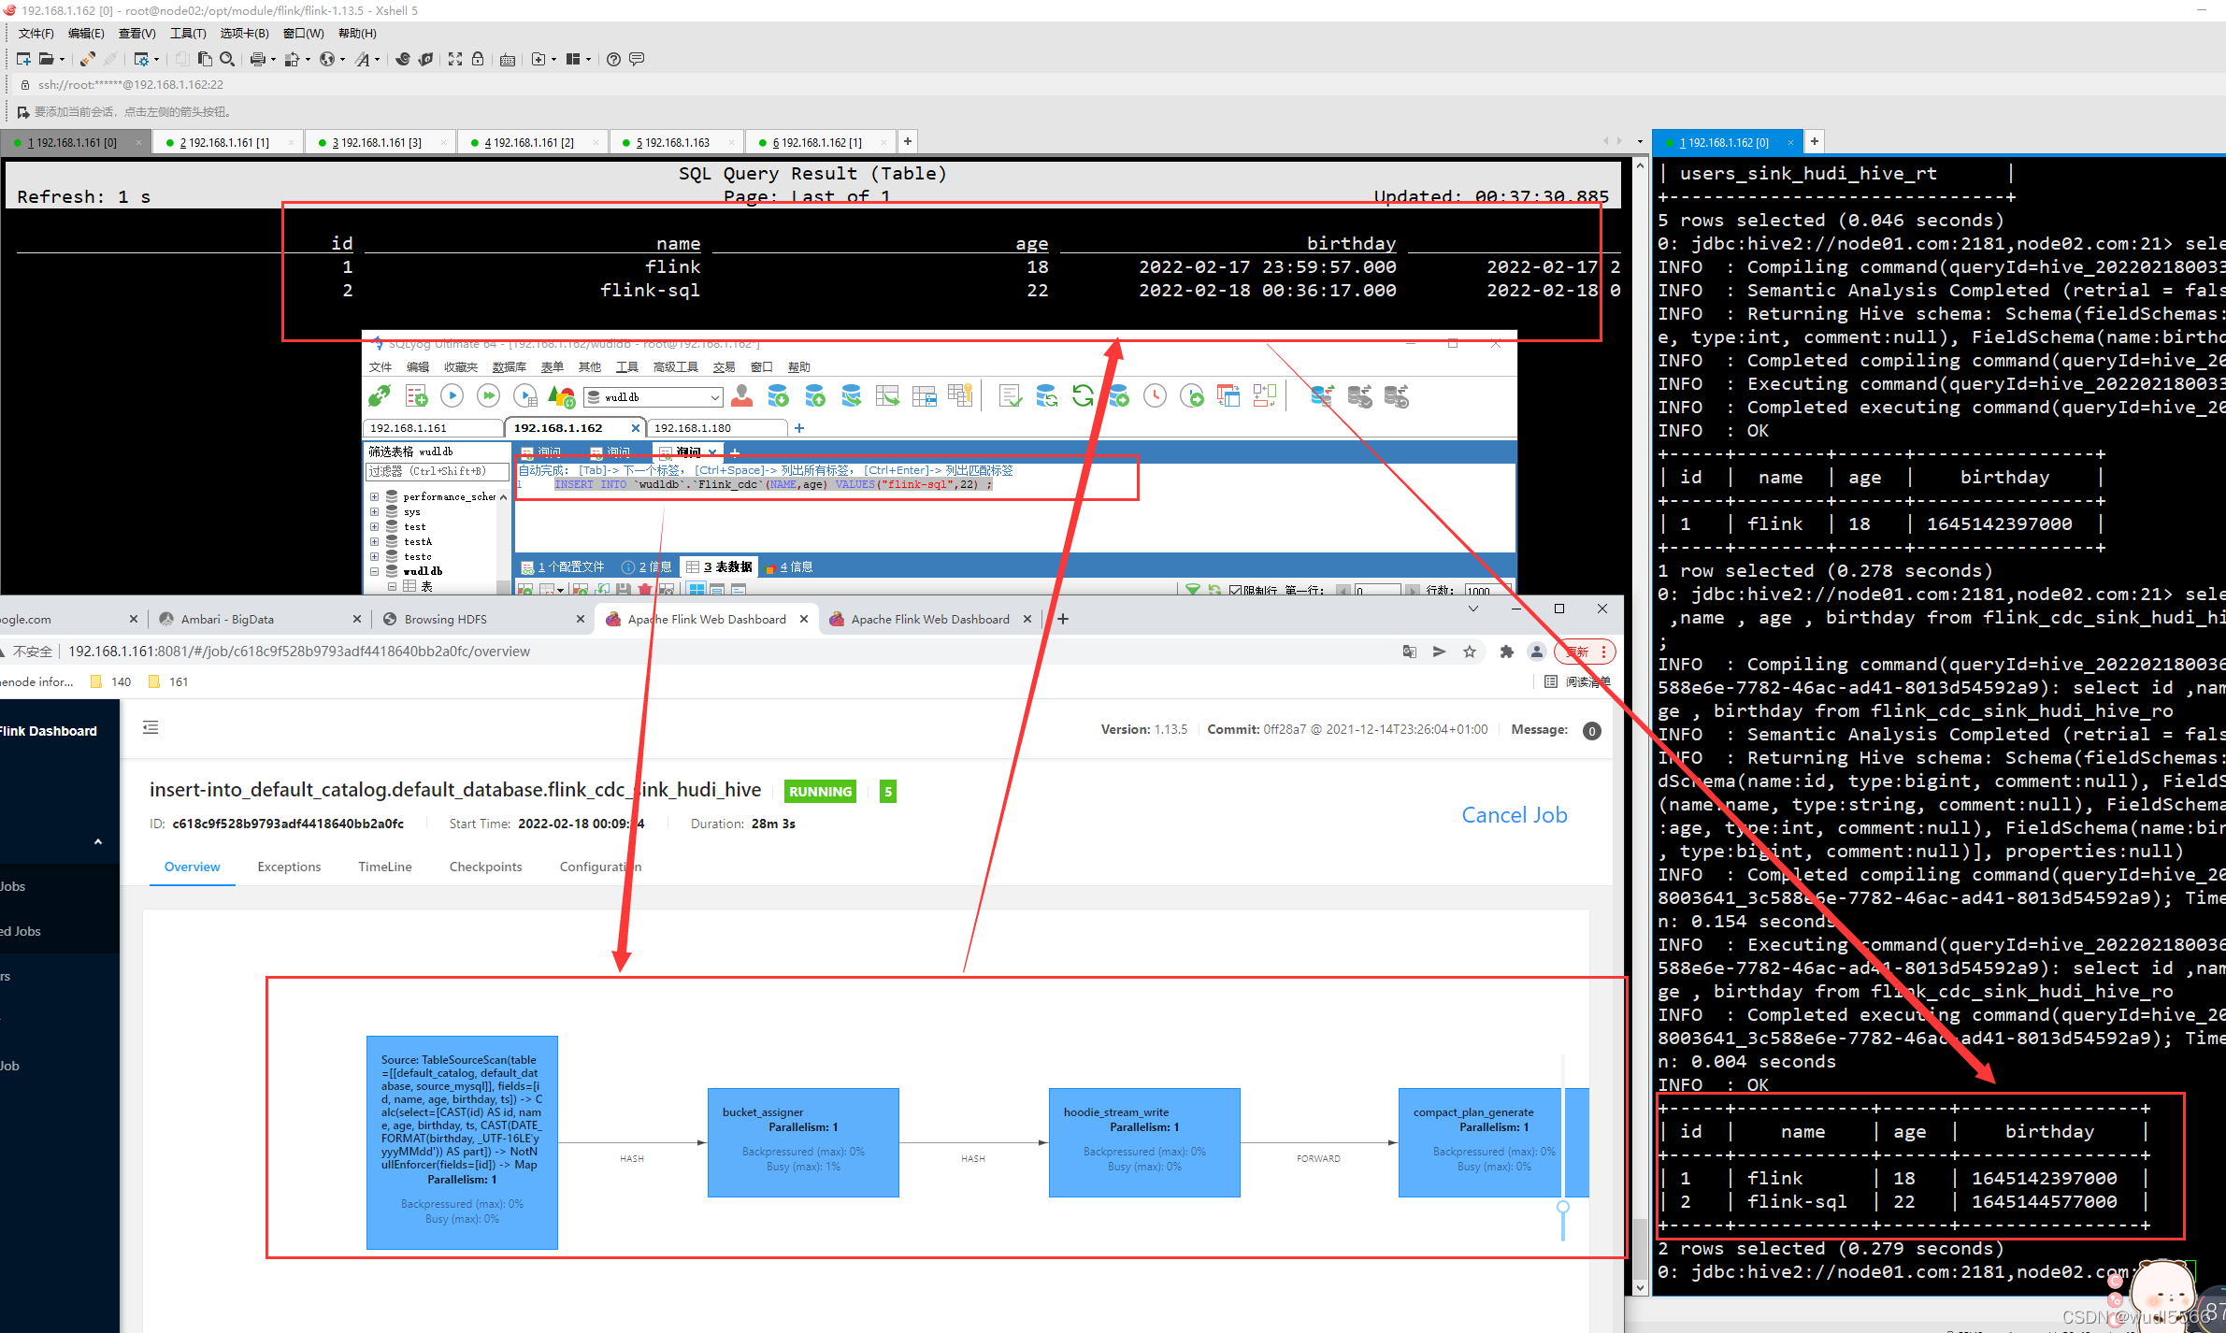Click Xshell print icon
The image size is (2226, 1333).
coord(257,59)
